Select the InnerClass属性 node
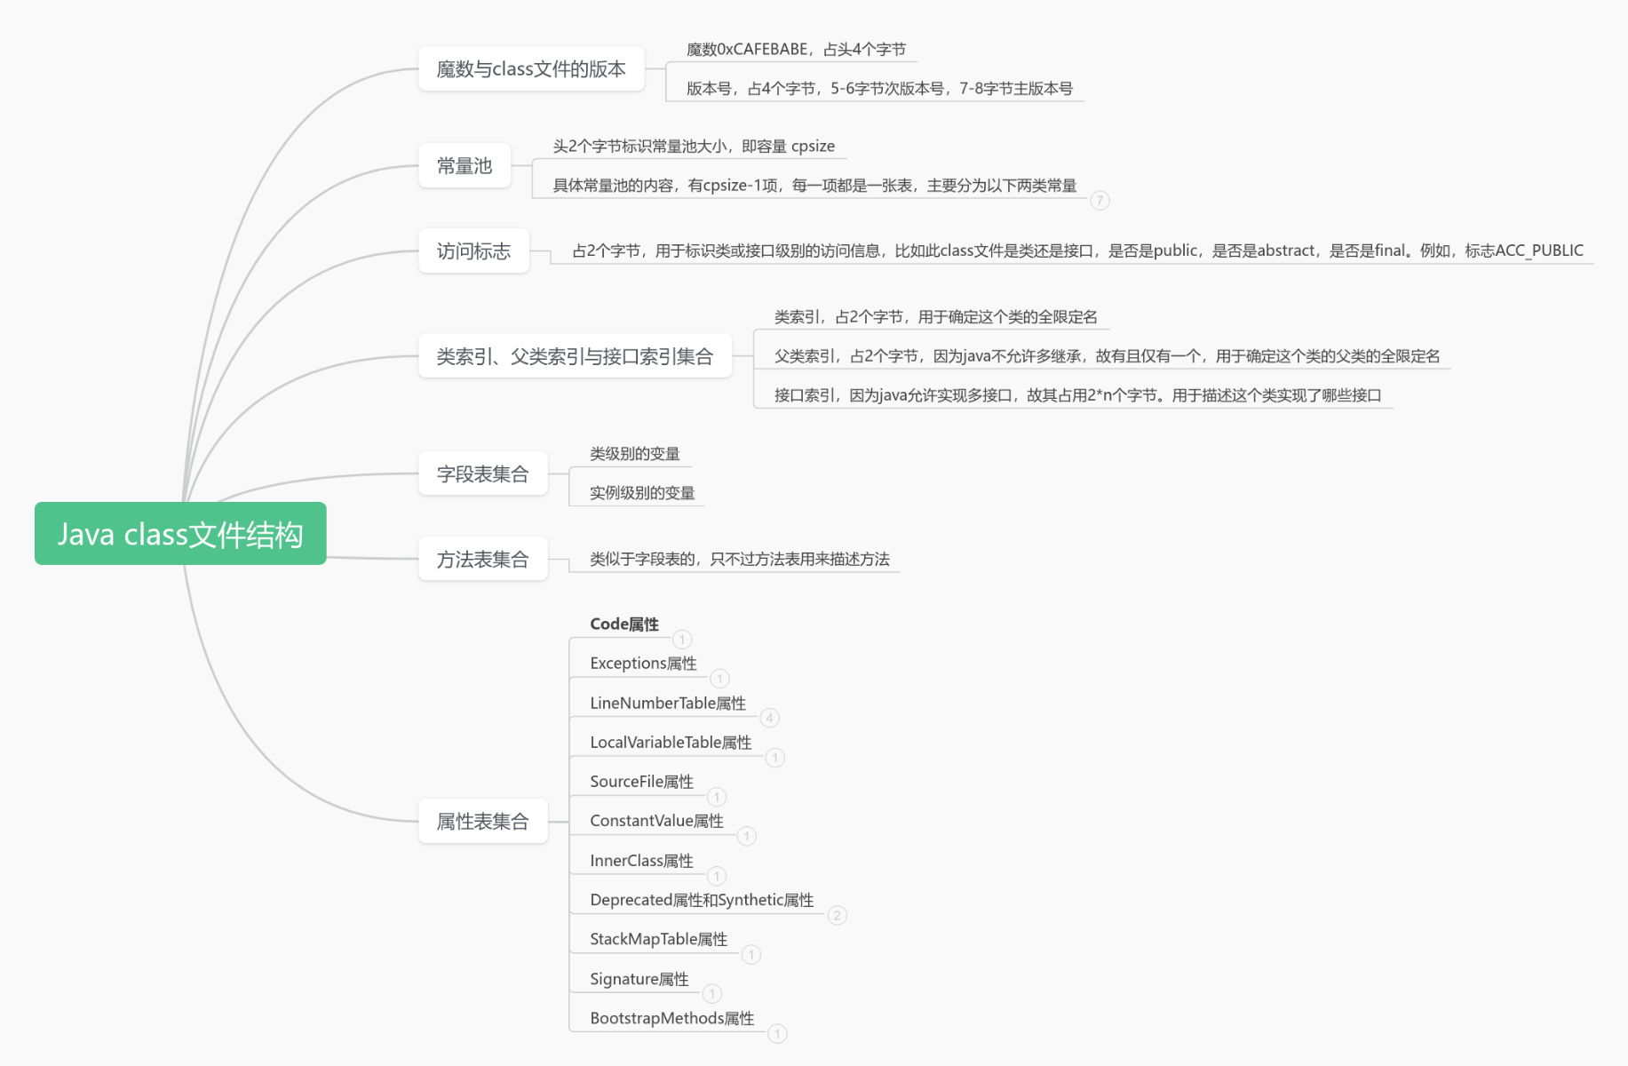Image resolution: width=1628 pixels, height=1066 pixels. (x=642, y=860)
